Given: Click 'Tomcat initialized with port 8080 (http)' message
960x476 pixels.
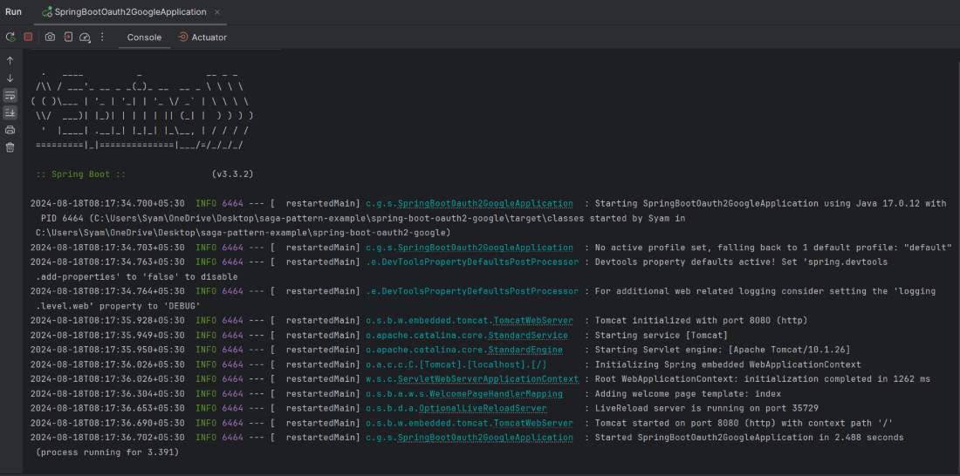Looking at the screenshot, I should click(x=701, y=321).
